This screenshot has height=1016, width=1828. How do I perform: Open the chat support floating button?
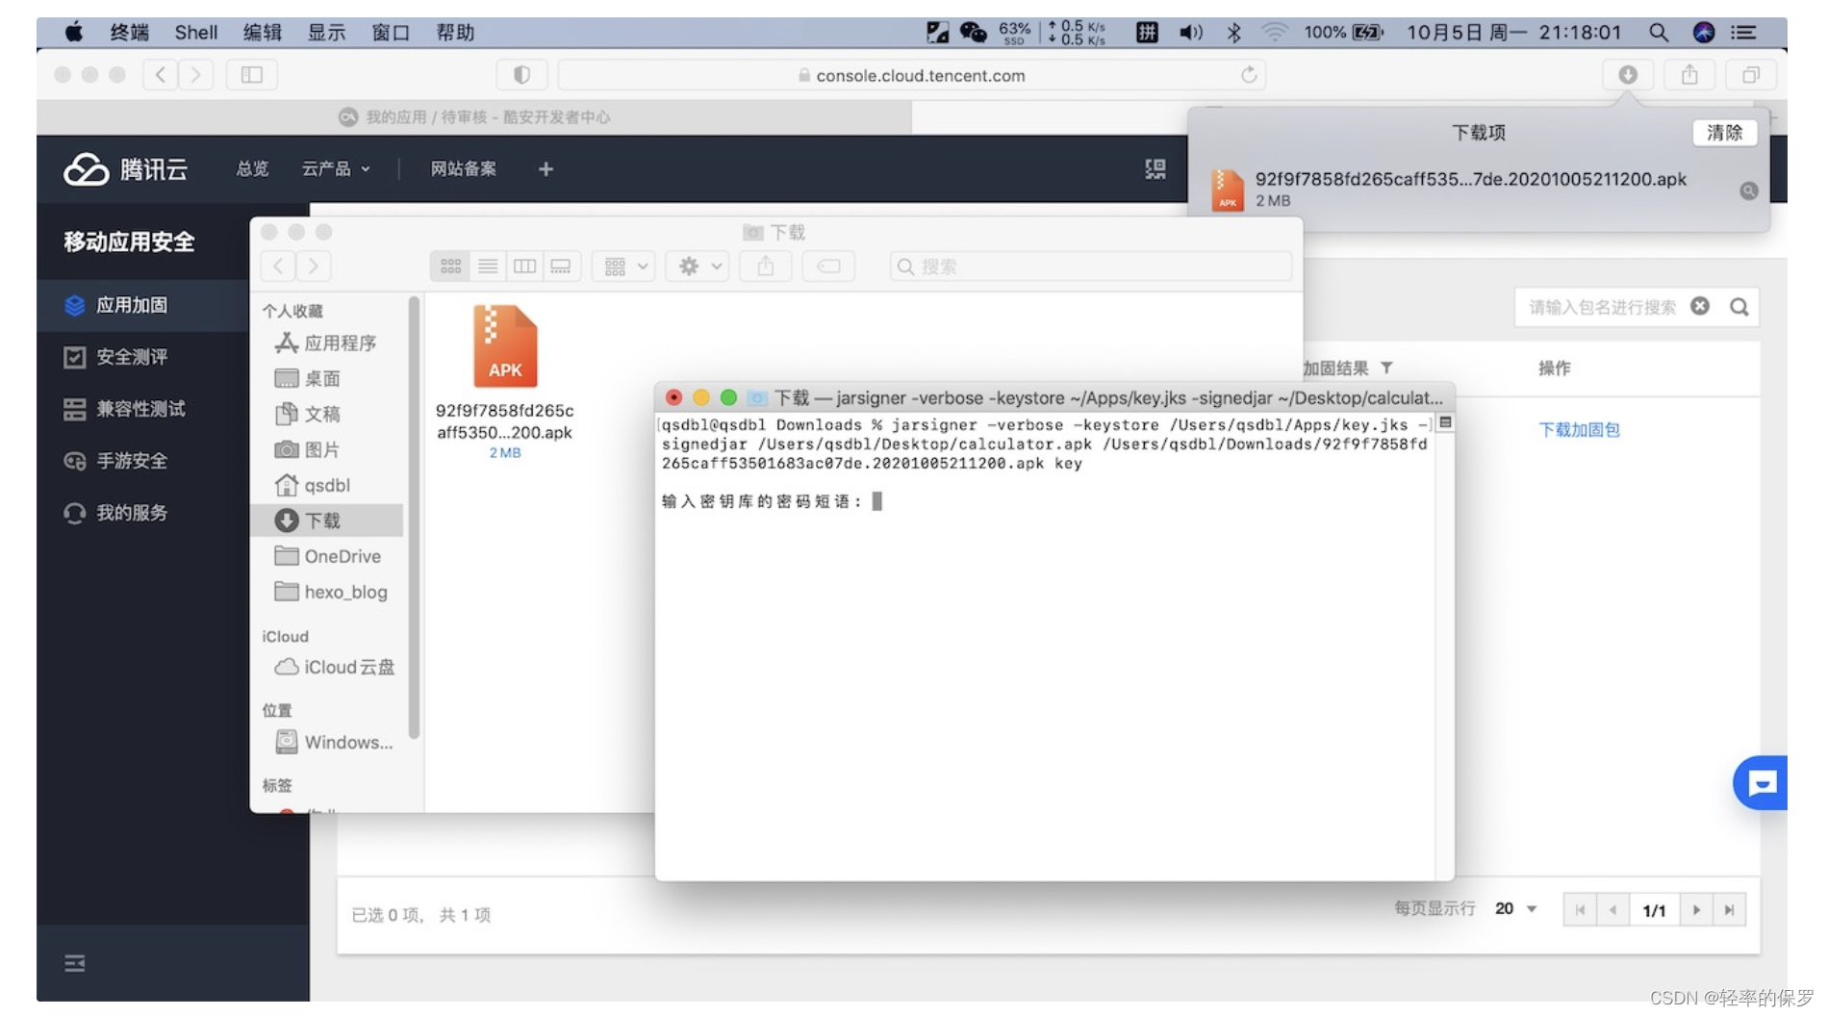[x=1761, y=783]
